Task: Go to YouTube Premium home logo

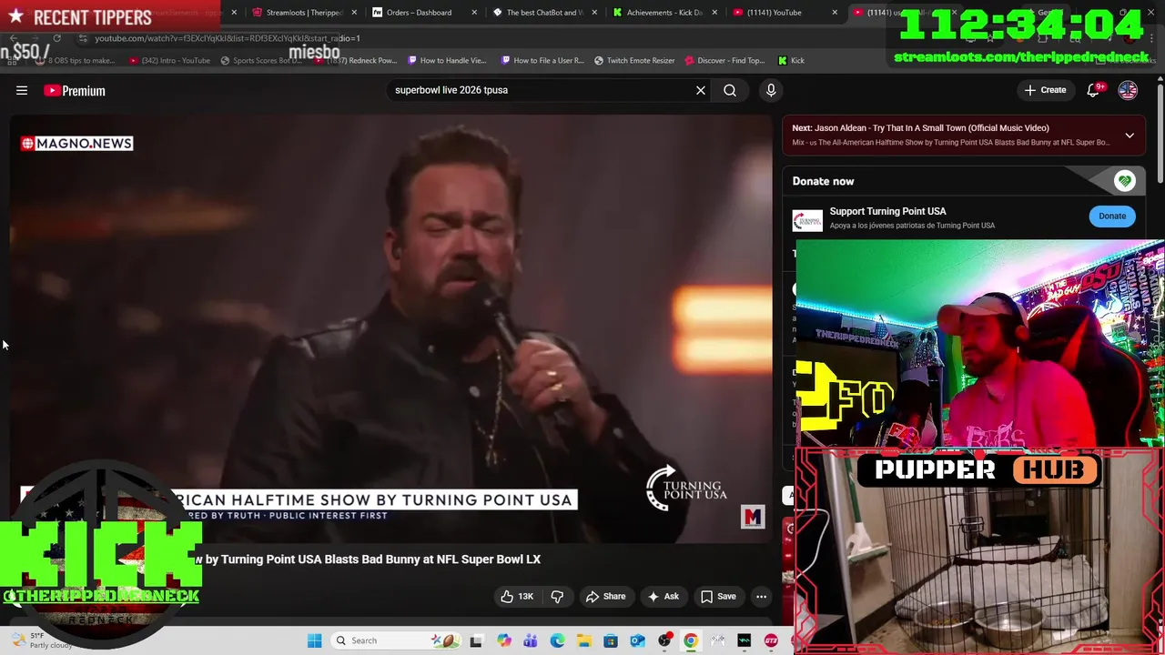Action: point(75,90)
